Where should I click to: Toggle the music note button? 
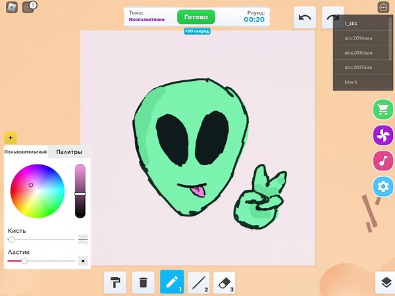tap(383, 160)
